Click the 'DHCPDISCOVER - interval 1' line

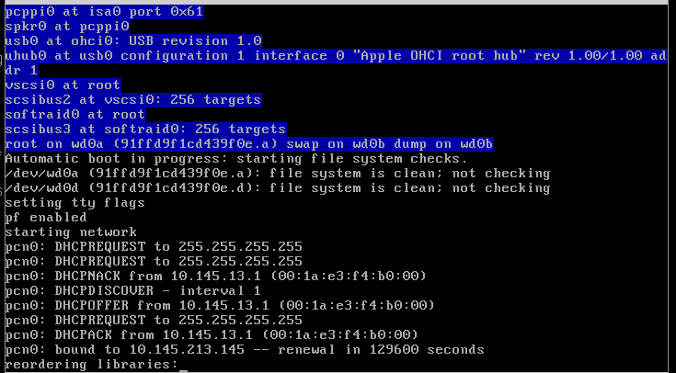(132, 290)
